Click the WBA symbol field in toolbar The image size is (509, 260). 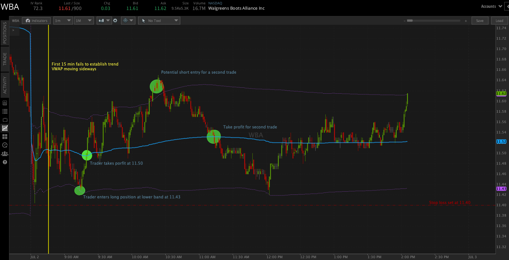pyautogui.click(x=16, y=21)
